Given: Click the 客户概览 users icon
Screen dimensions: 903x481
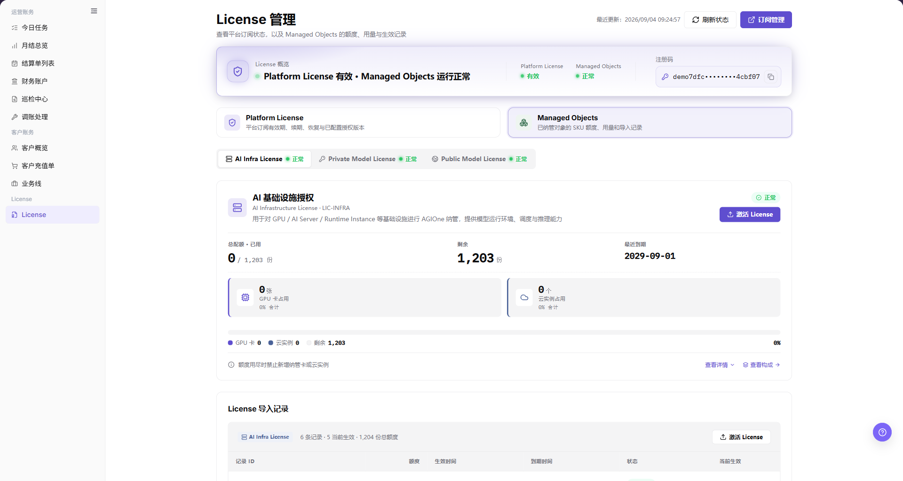Looking at the screenshot, I should tap(15, 148).
